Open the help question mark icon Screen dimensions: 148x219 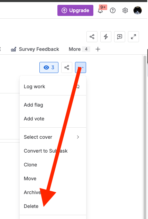tap(113, 10)
